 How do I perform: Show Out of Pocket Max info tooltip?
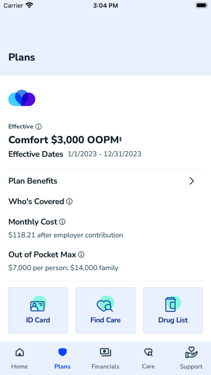coord(81,255)
